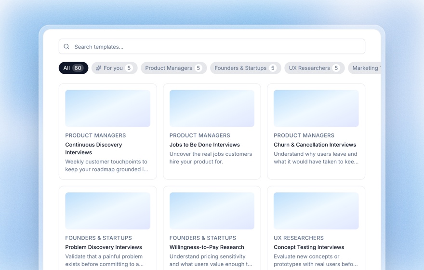Click the '60' count badge on All
The width and height of the screenshot is (424, 270).
click(x=78, y=68)
